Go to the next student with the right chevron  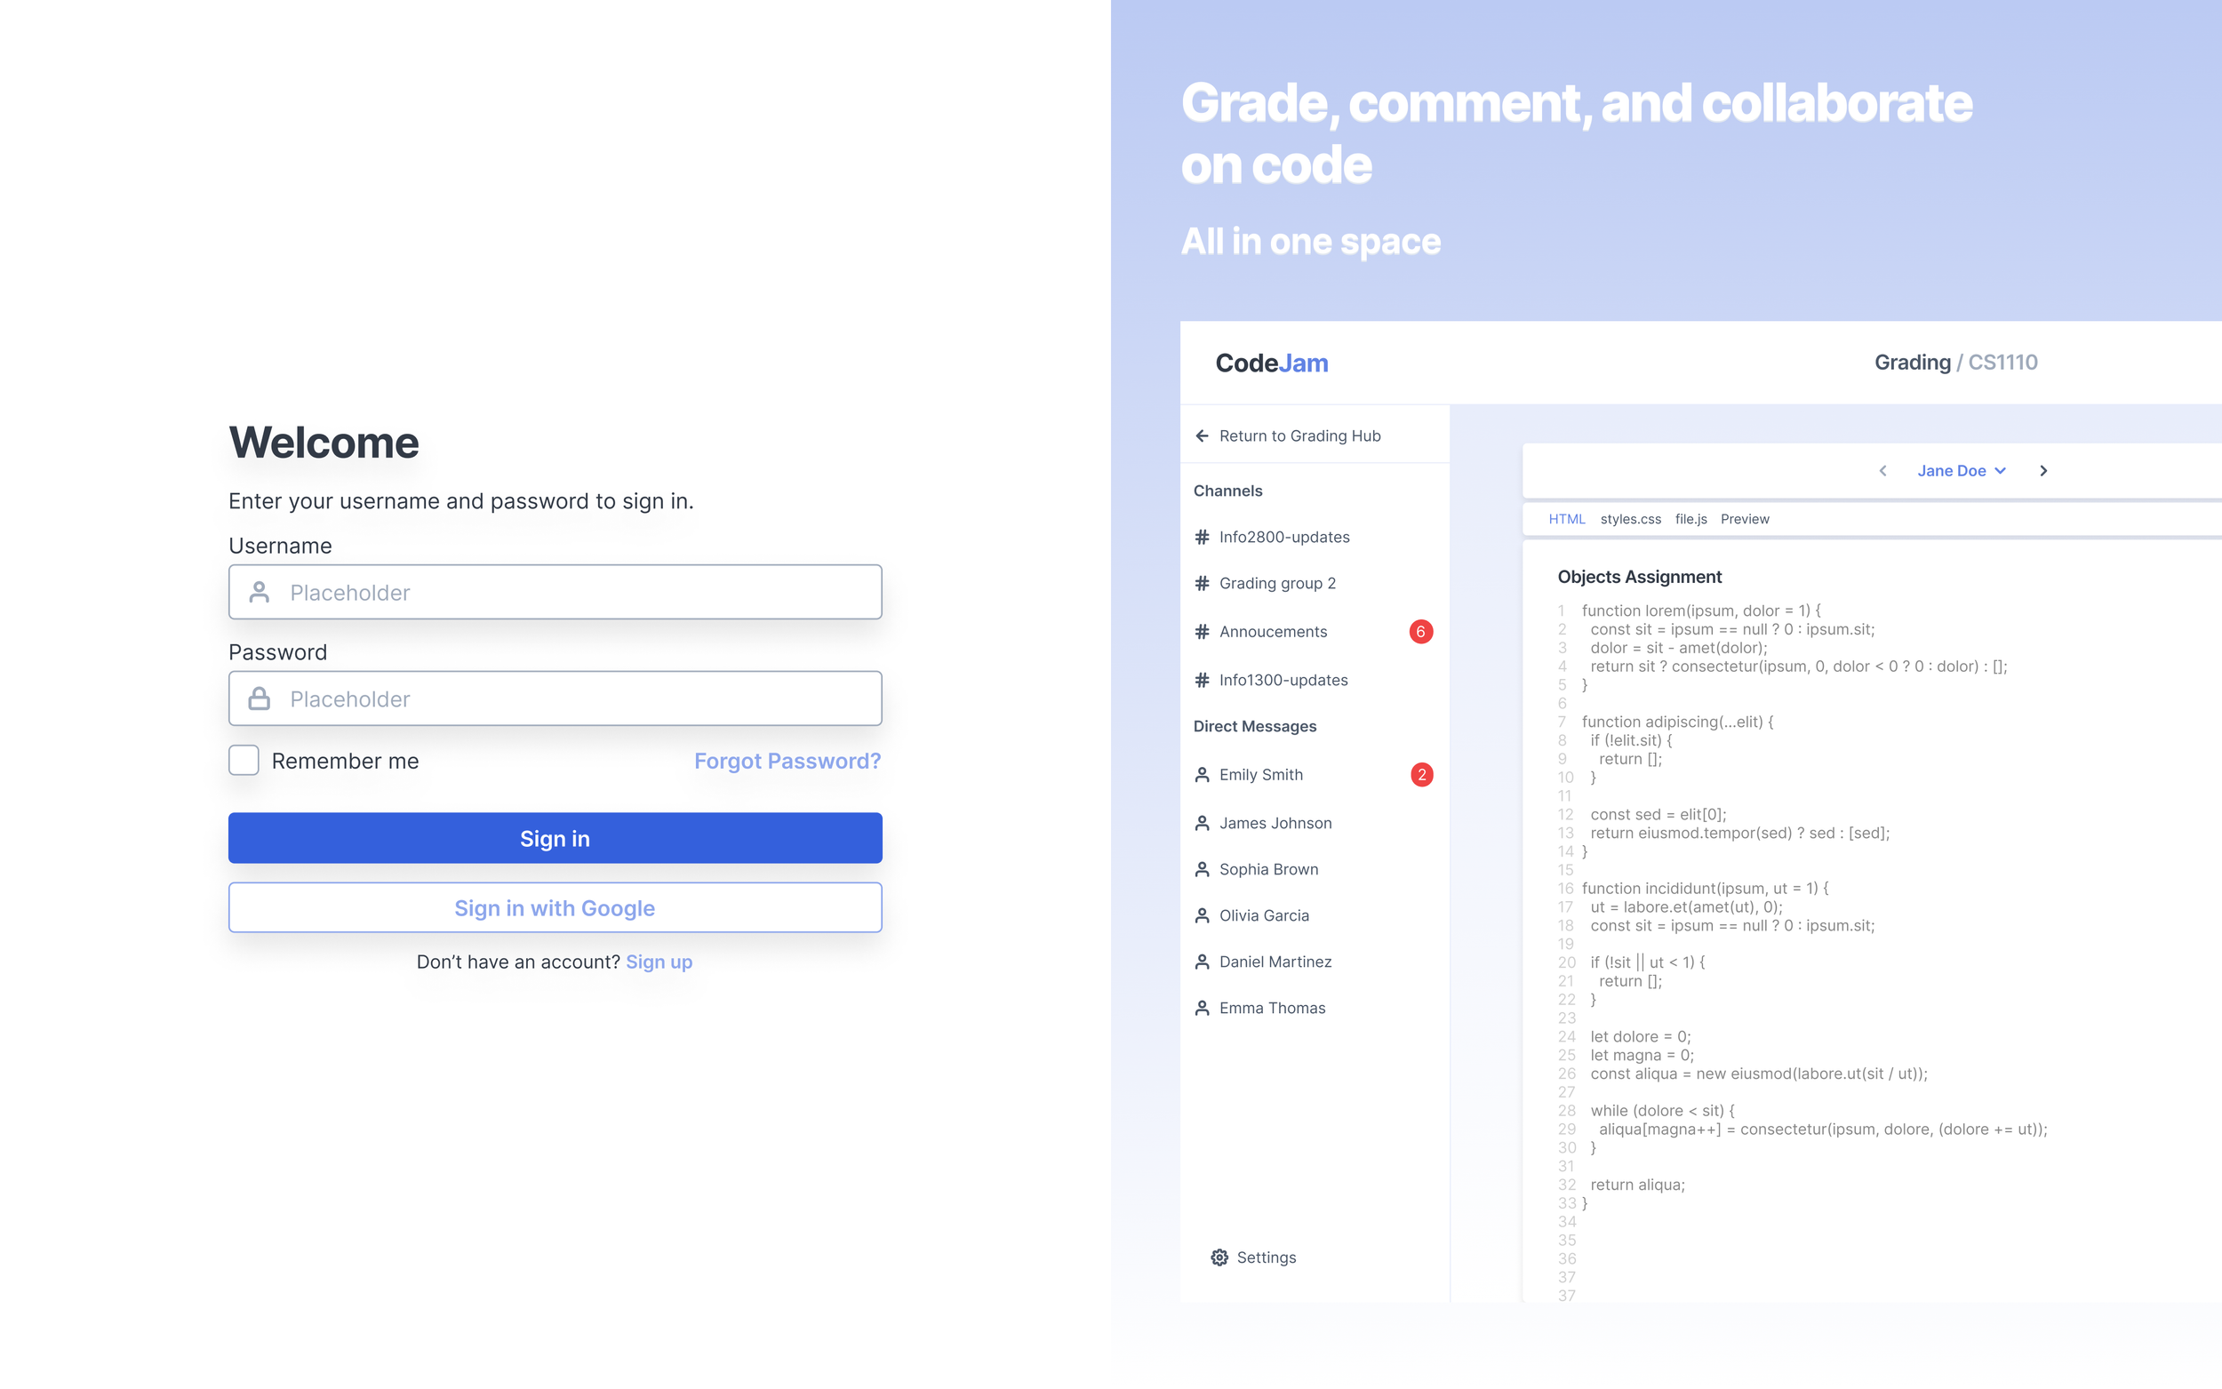tap(2042, 470)
